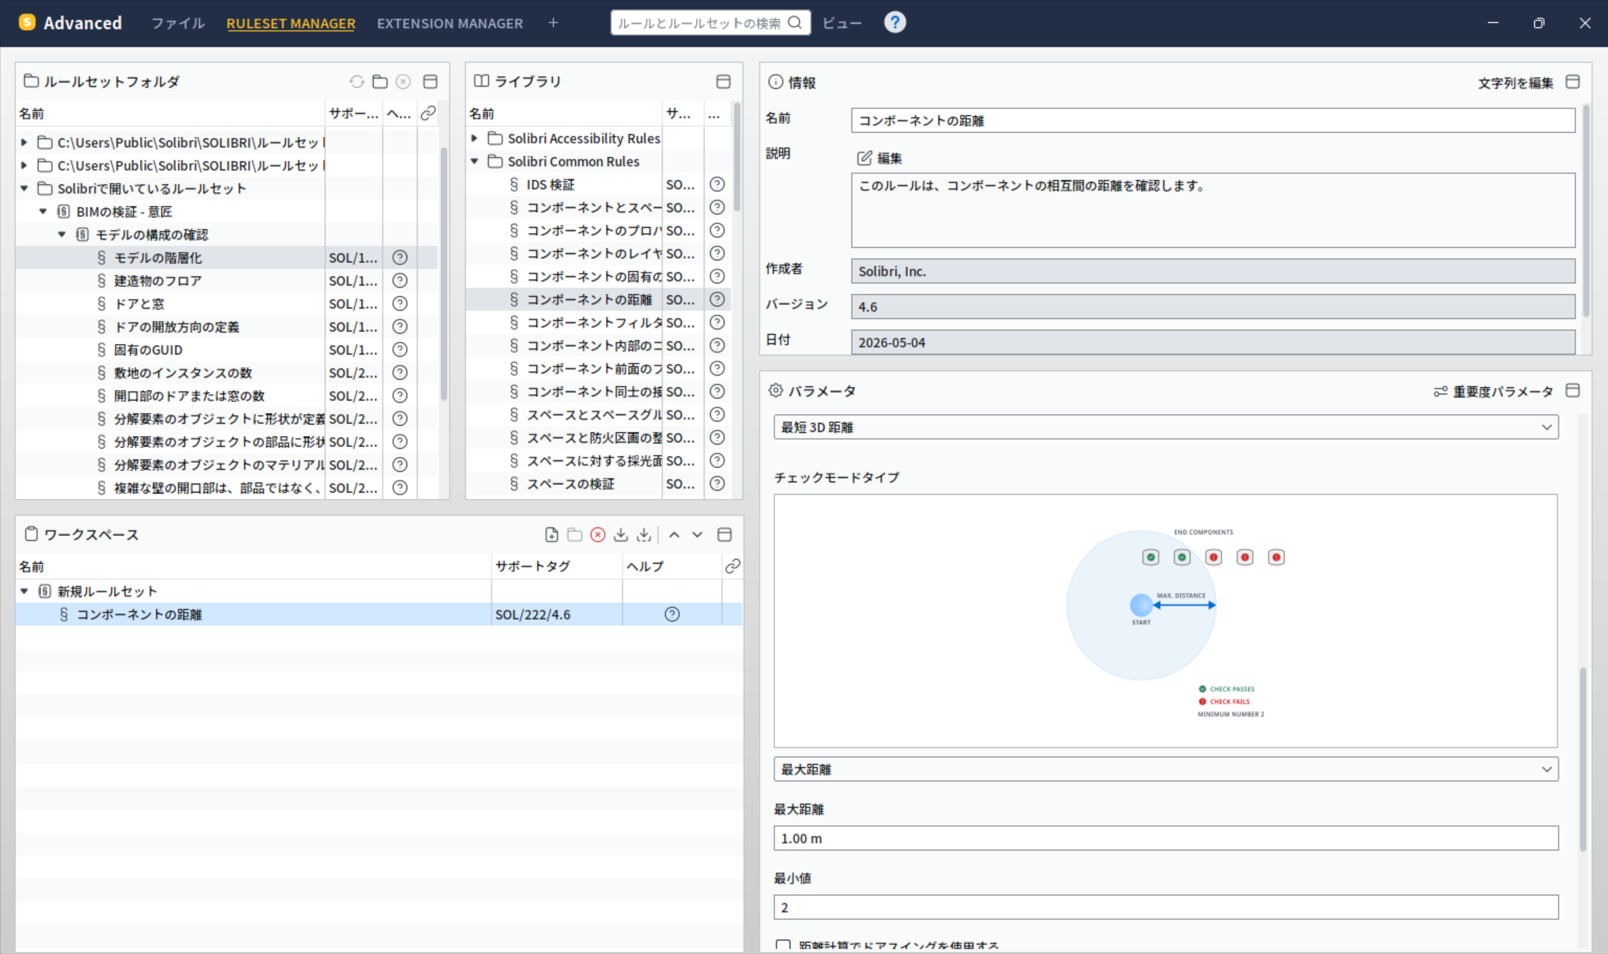Collapse モデルの構成の確認 ruleset
This screenshot has height=954, width=1608.
click(62, 235)
